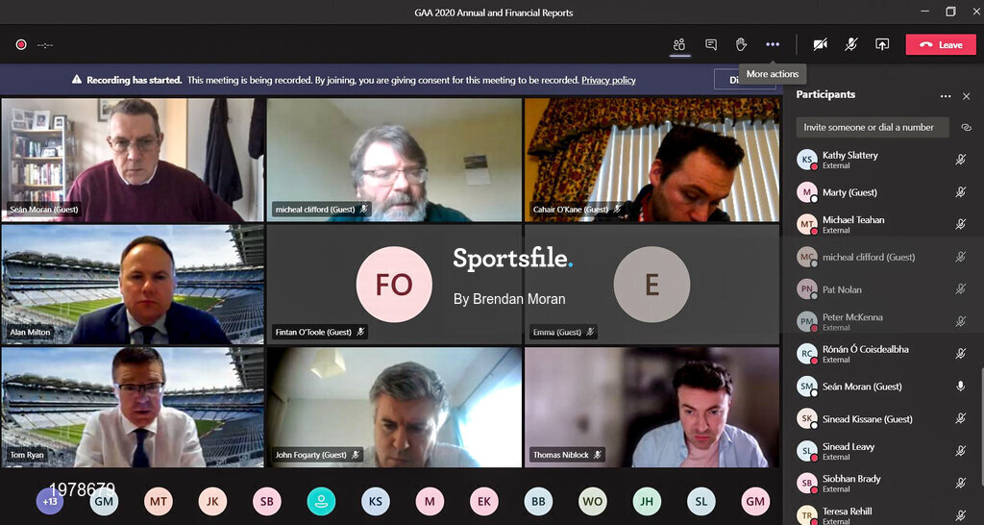984x525 pixels.
Task: Click the M avatar in bottom strip
Action: pos(430,501)
